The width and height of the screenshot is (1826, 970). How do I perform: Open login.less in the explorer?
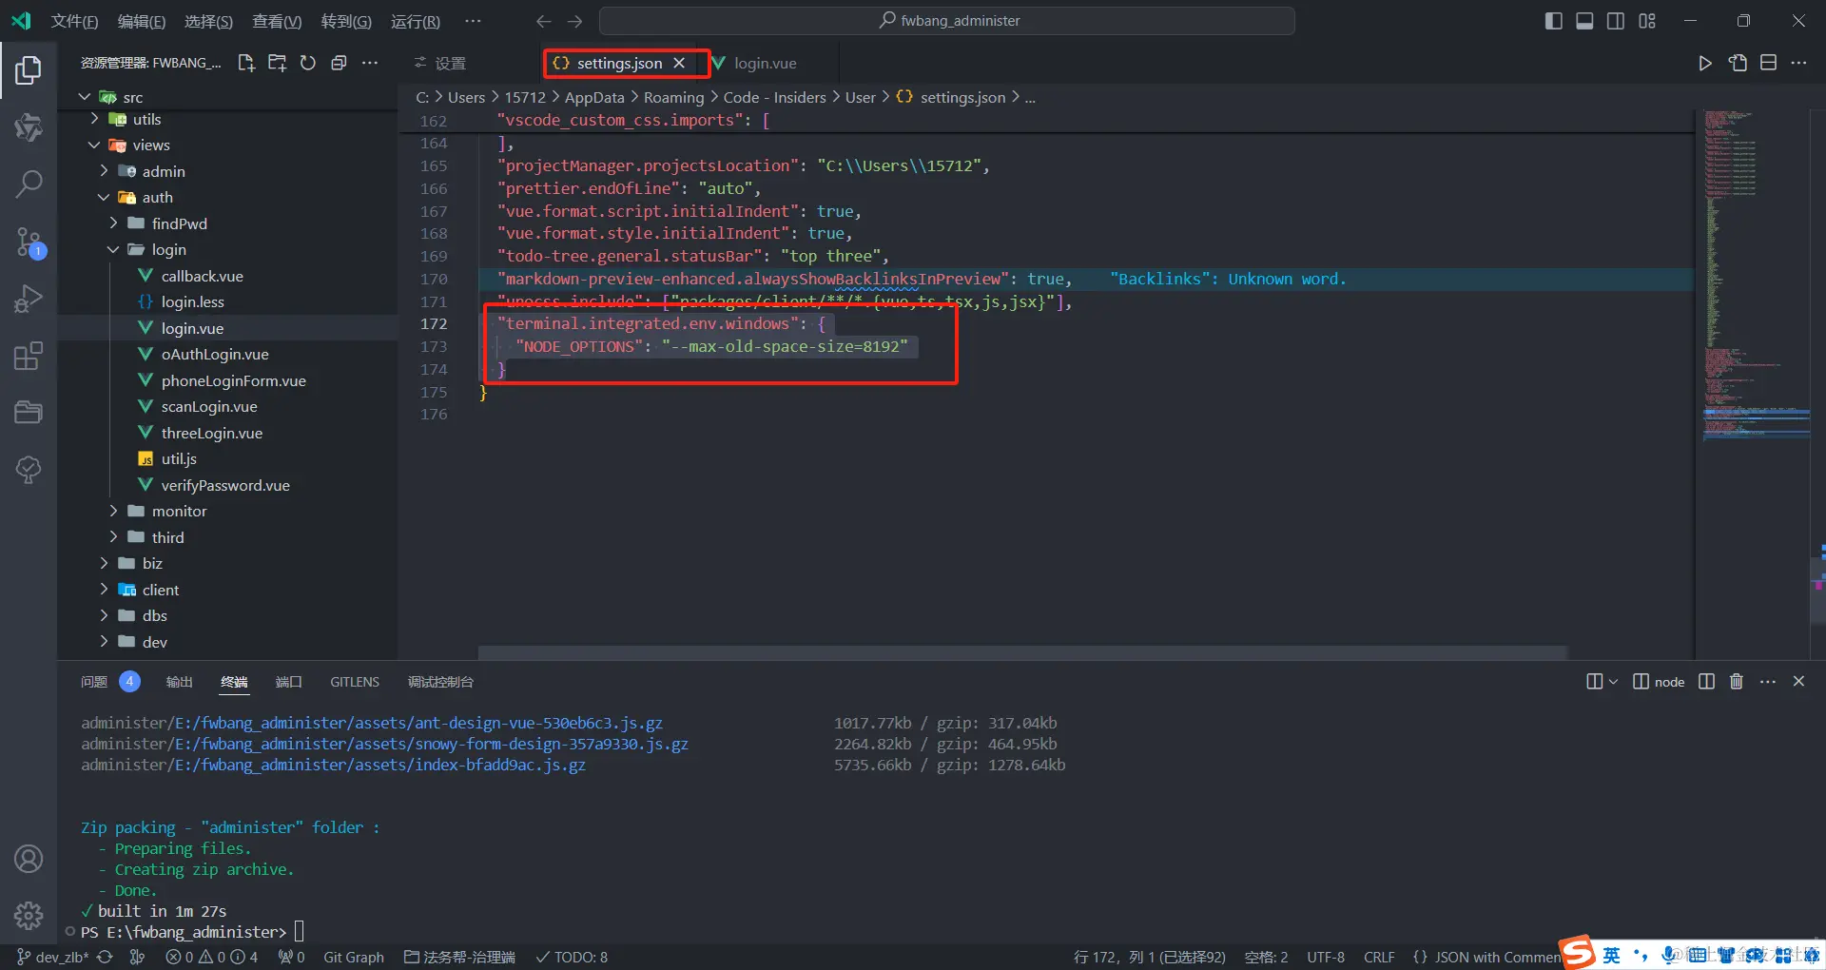[193, 301]
